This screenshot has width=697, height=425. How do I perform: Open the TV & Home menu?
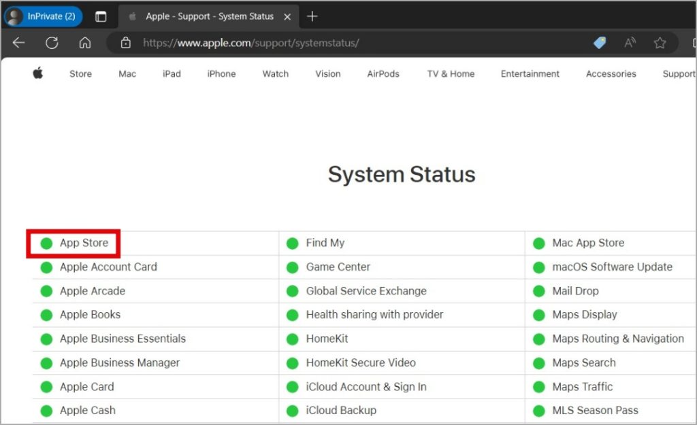(451, 73)
